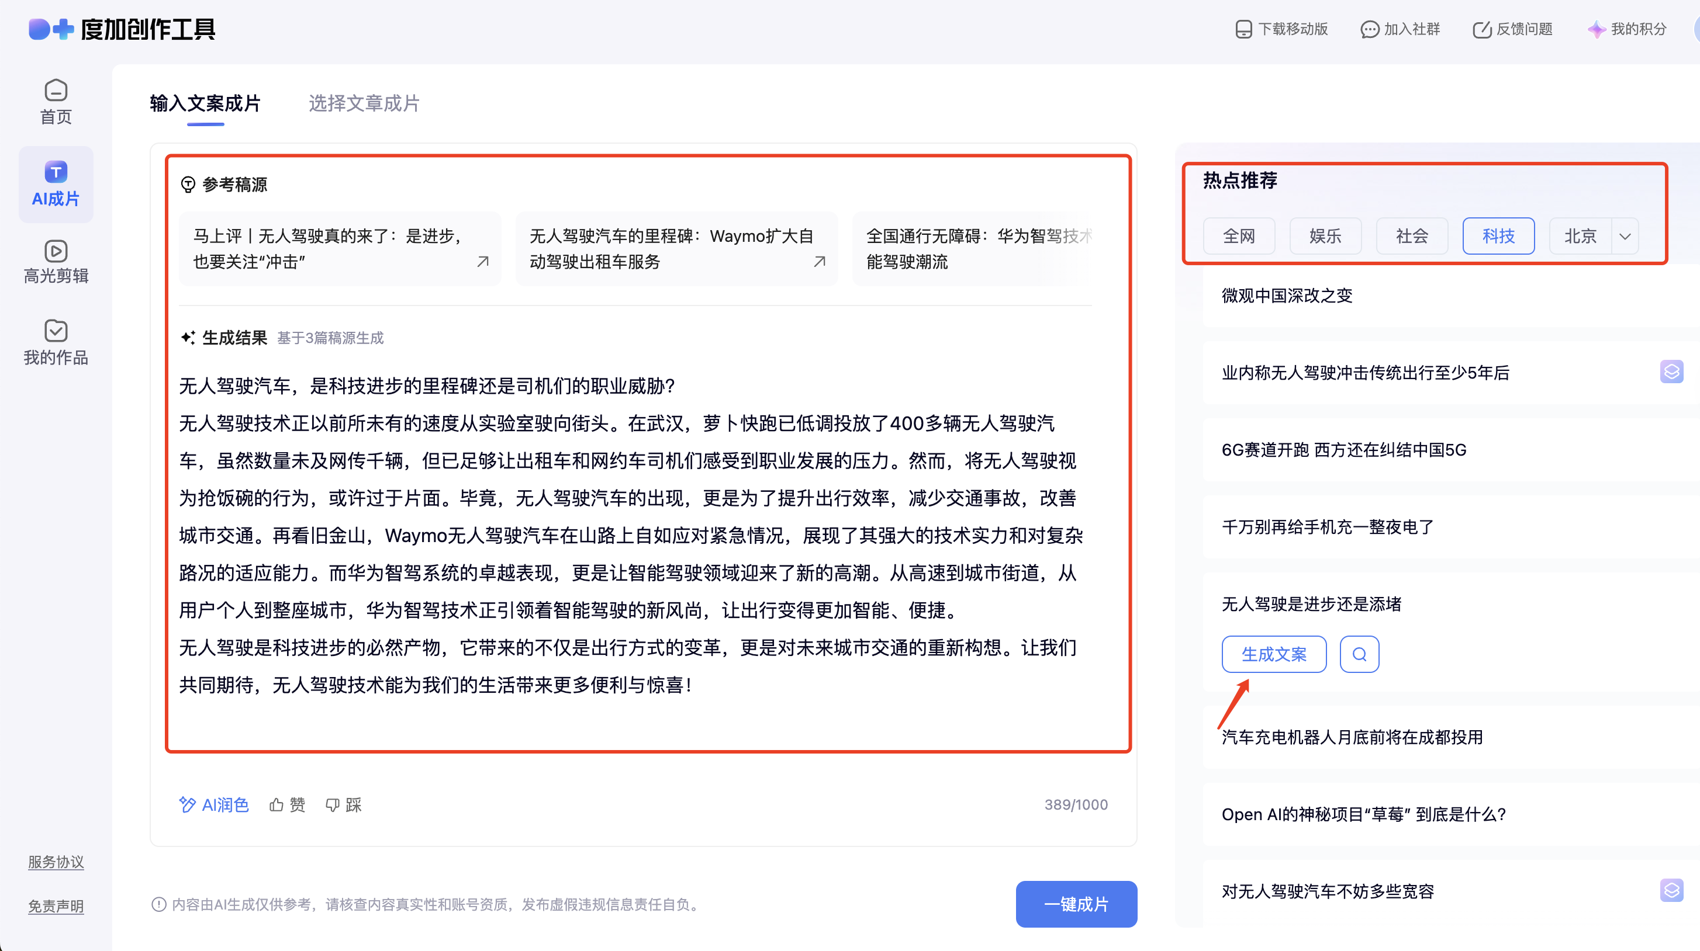Switch to 输入文案成片 tab
Viewport: 1700px width, 951px height.
point(205,103)
